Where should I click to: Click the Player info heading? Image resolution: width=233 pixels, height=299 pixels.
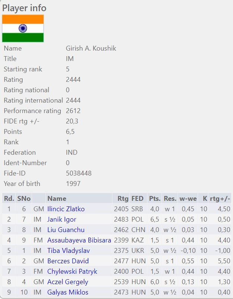coord(25,8)
